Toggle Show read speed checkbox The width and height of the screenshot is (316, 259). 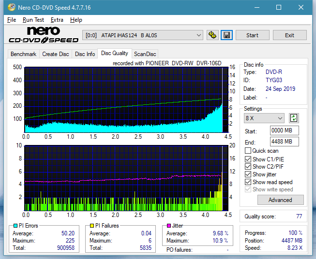248,182
